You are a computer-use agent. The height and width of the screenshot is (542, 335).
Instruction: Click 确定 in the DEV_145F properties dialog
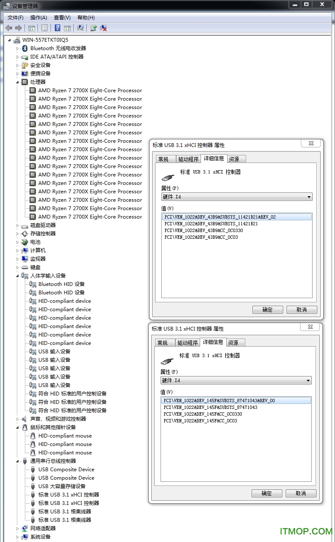(267, 493)
